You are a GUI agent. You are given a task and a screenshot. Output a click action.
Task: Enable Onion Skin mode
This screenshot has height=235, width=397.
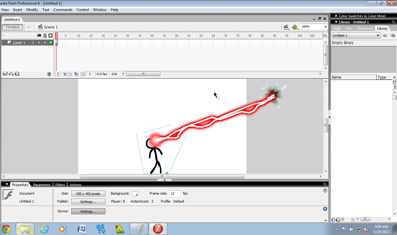[x=65, y=73]
